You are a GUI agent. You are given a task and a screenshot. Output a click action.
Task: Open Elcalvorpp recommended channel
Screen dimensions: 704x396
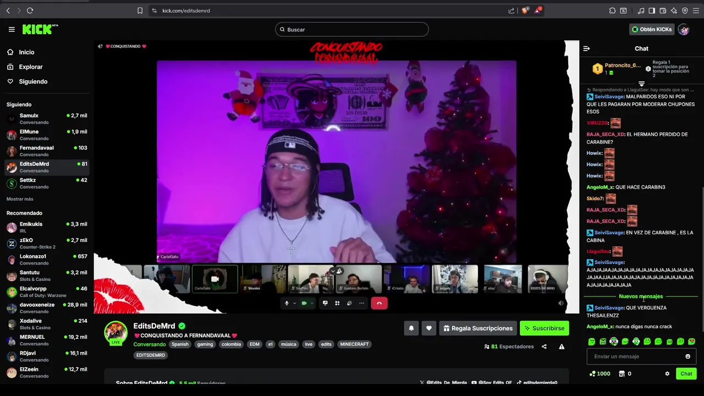point(47,291)
